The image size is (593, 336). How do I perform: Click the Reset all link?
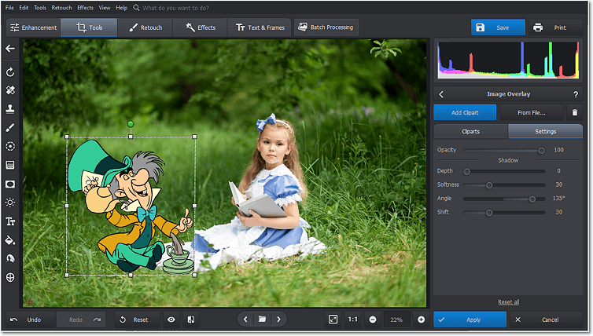[x=508, y=302]
